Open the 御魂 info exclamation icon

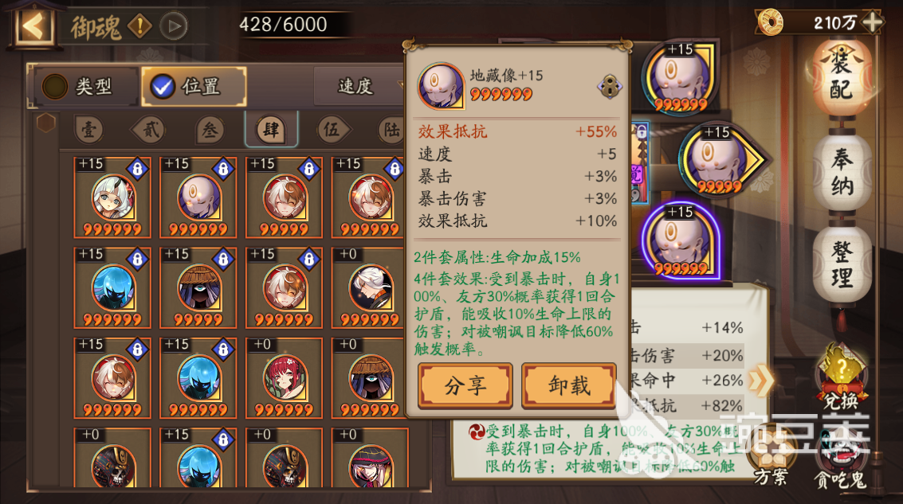[x=139, y=26]
